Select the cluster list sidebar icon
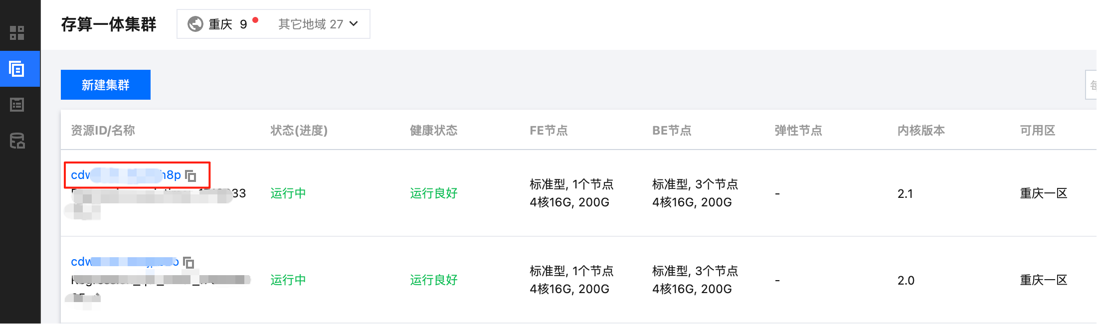Viewport: 1097px width, 324px height. (17, 69)
